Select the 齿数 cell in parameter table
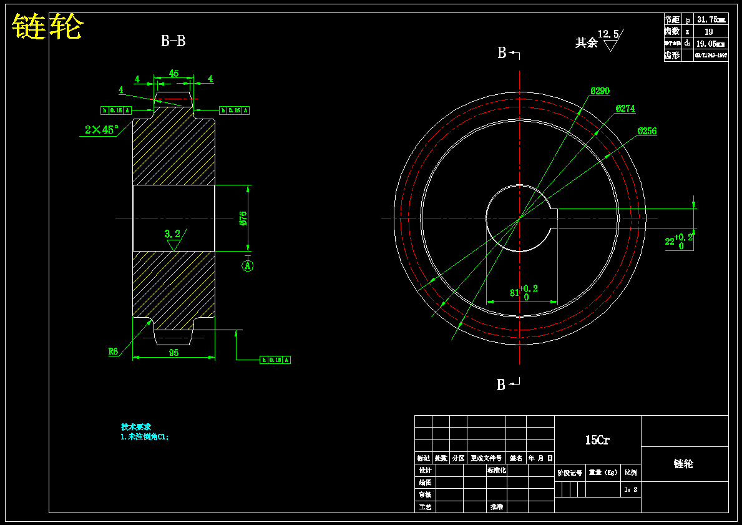Screen dimensions: 742x525 672,32
